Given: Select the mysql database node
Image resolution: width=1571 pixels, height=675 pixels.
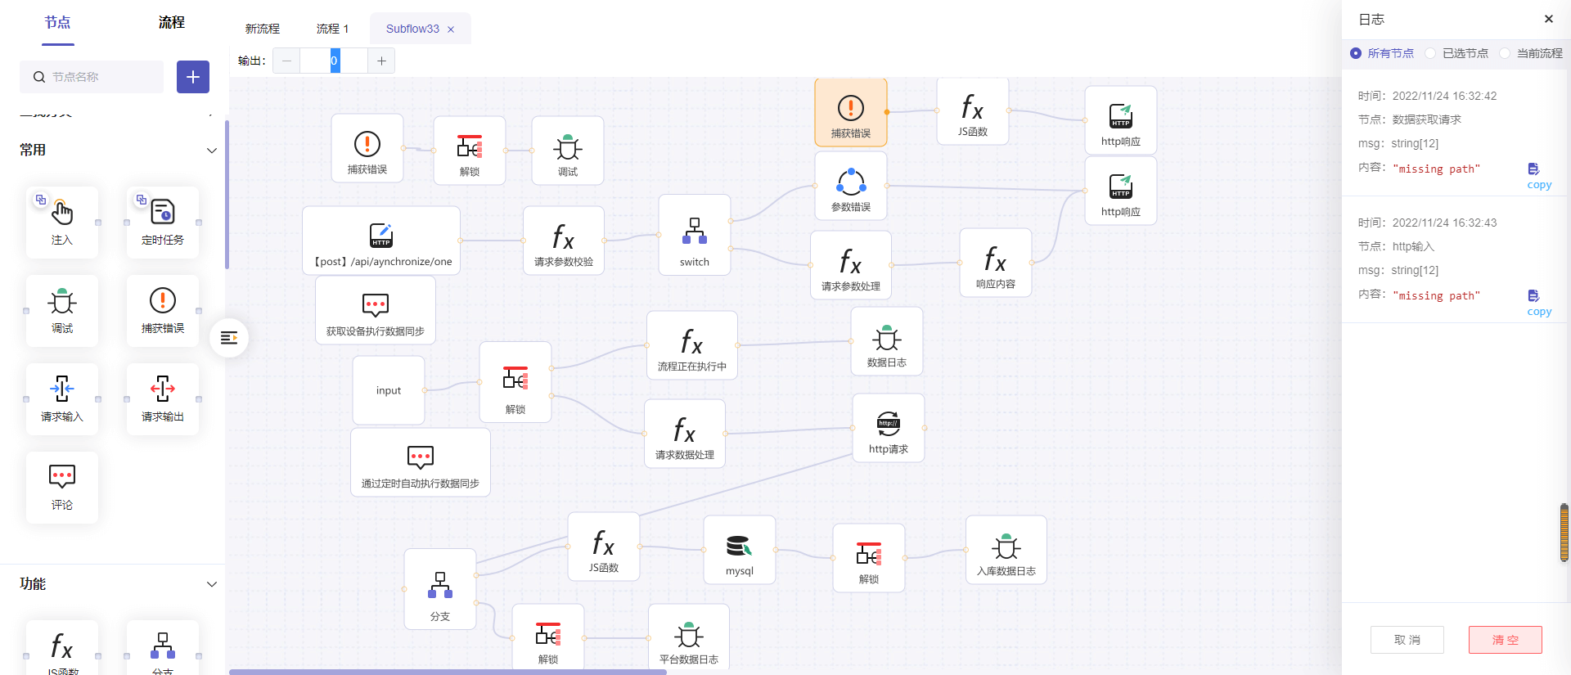Looking at the screenshot, I should [x=739, y=550].
